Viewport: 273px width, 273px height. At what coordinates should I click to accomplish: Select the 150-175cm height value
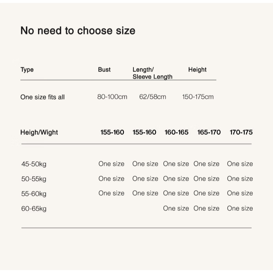198,97
